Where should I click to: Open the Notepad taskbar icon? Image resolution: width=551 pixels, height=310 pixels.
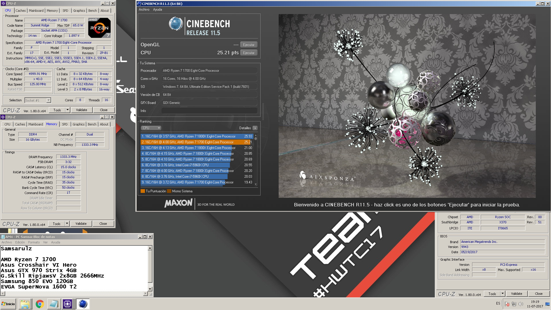[54, 304]
